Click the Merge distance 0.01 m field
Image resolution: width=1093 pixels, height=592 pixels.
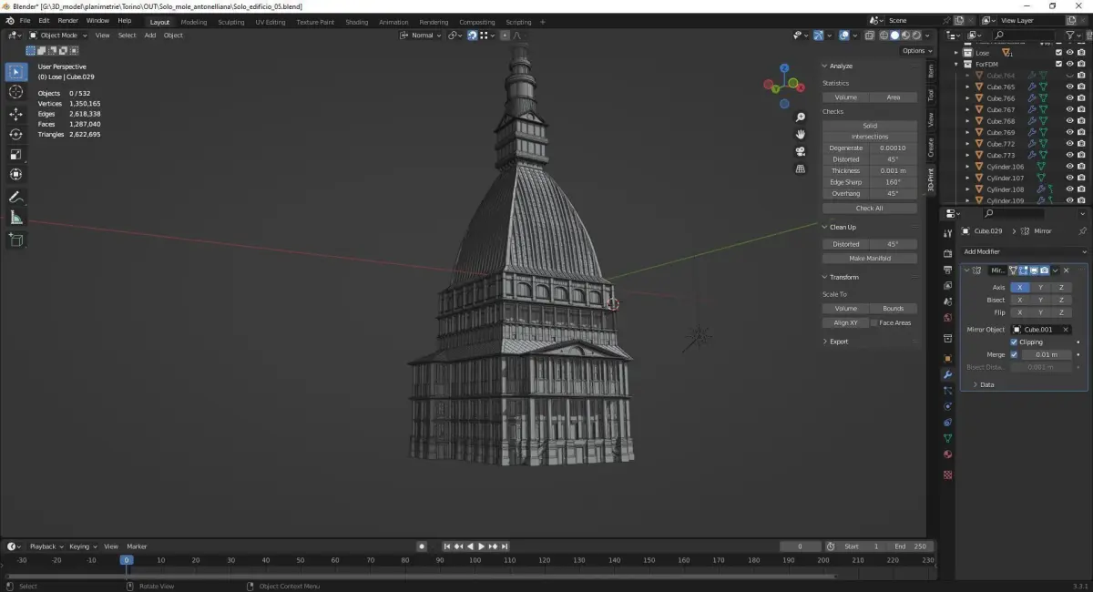[1047, 354]
